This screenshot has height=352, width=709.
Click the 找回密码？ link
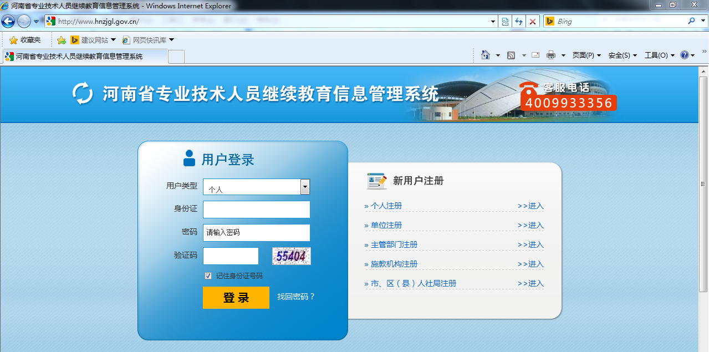click(296, 297)
